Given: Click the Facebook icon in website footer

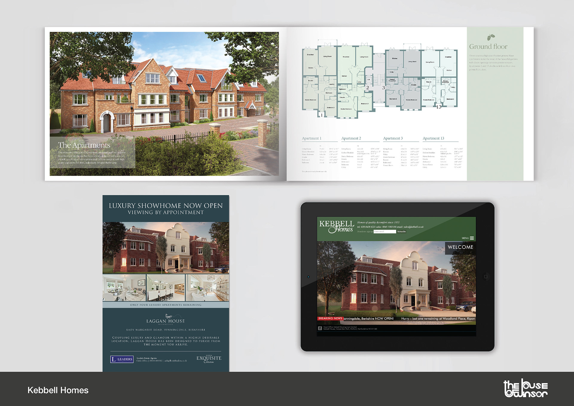Looking at the screenshot, I should [x=320, y=328].
